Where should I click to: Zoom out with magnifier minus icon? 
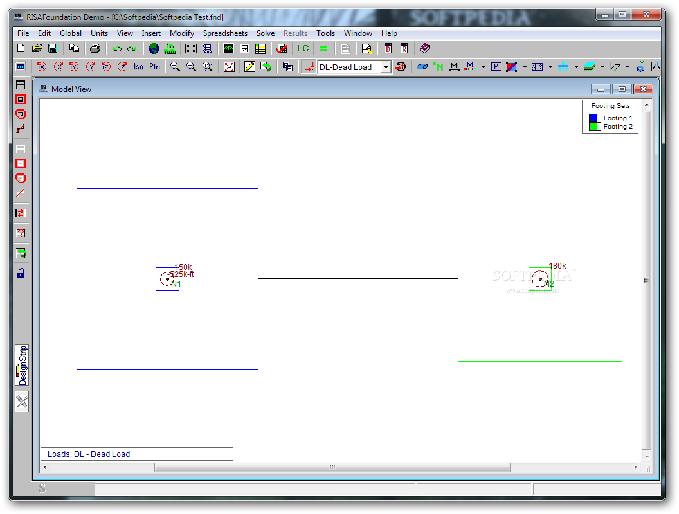point(192,67)
